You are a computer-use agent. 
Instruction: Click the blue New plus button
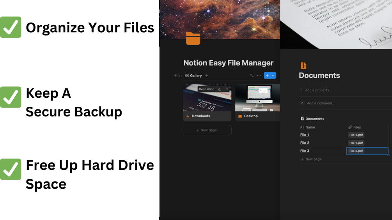[267, 76]
